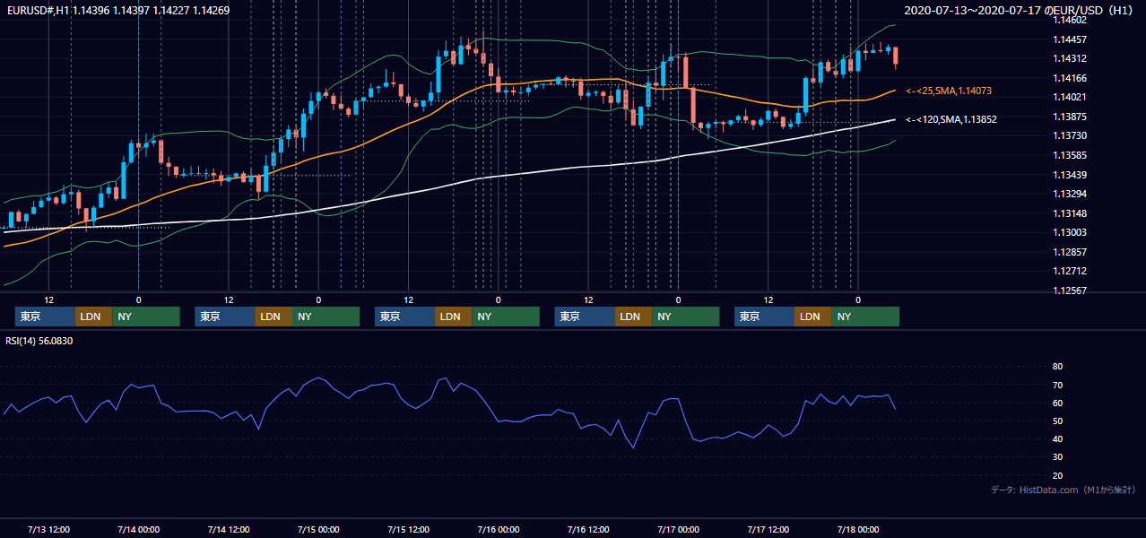Select the rightmost NY session block
This screenshot has height=538, width=1146.
(865, 317)
